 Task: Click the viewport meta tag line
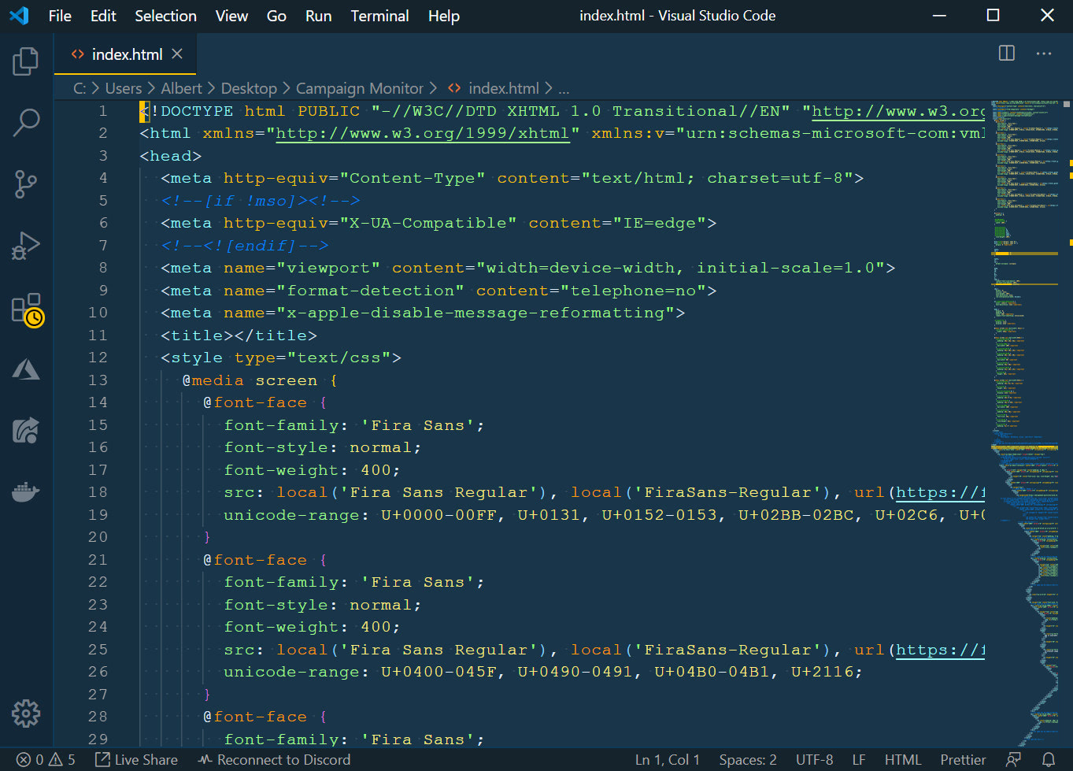point(528,268)
